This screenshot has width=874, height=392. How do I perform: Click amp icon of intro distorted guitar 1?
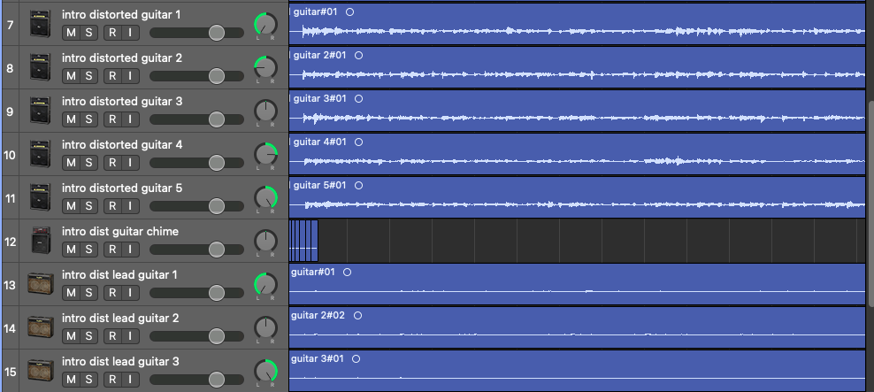coord(40,24)
